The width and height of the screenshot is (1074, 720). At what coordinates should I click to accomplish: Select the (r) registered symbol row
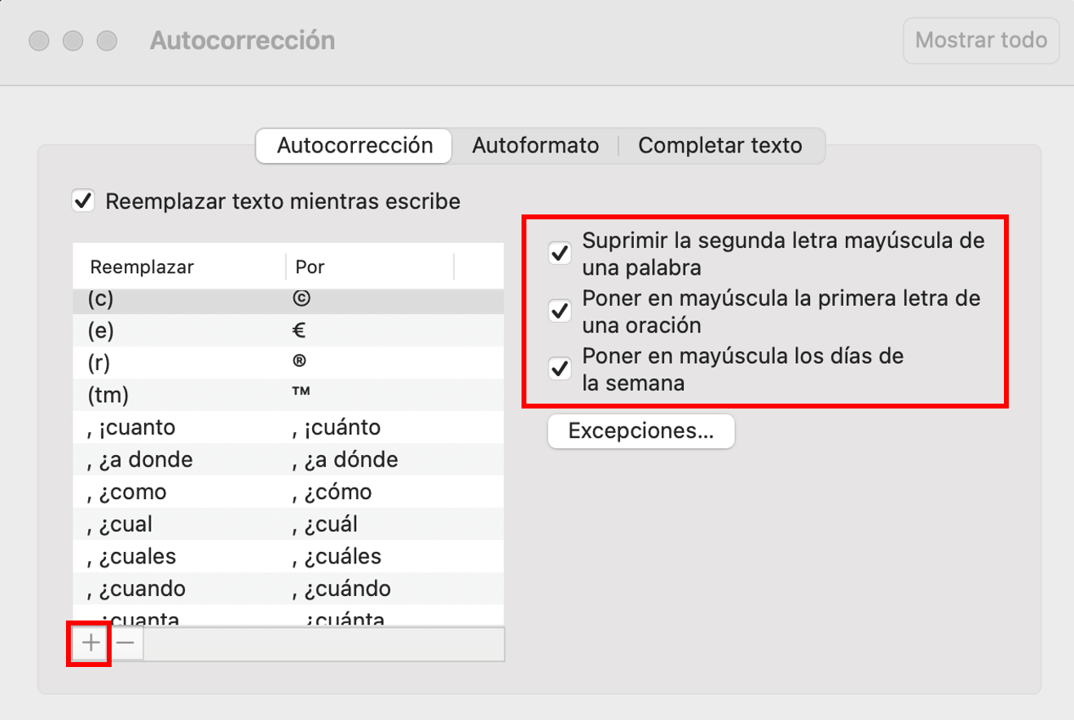pos(288,363)
